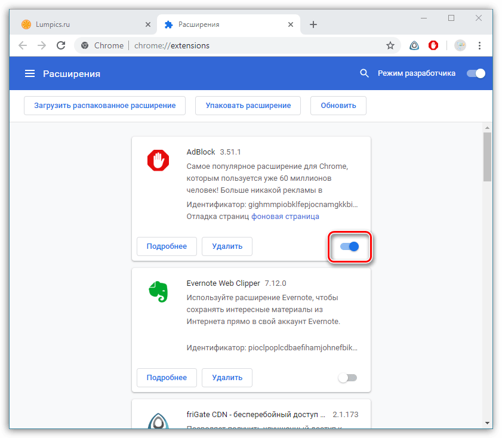502x438 pixels.
Task: Click the forward navigation arrow
Action: 42,45
